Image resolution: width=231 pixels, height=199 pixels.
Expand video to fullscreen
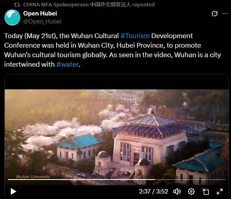pyautogui.click(x=219, y=191)
